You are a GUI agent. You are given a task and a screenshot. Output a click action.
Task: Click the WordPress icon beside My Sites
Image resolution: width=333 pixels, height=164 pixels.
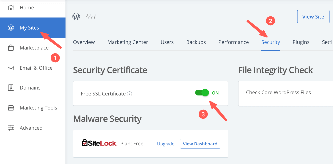11,28
